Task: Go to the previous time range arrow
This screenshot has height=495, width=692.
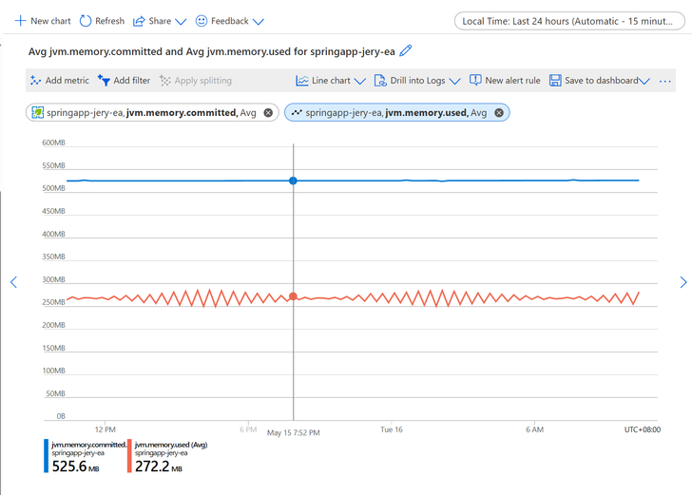Action: (13, 282)
